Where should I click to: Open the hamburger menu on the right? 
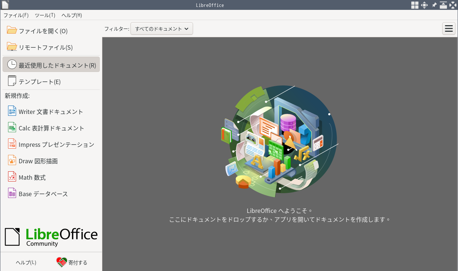pos(448,28)
